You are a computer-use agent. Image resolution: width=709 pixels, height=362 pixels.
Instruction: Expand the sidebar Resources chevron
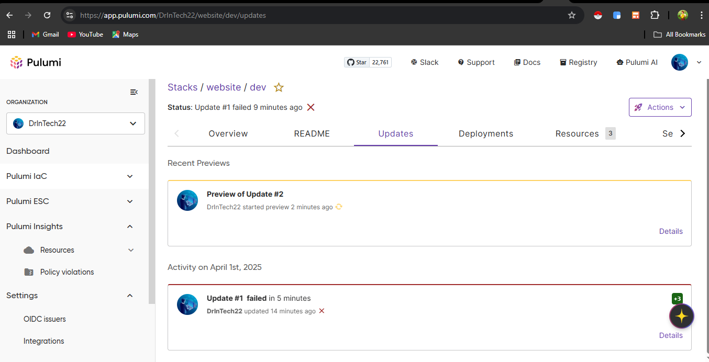coord(131,250)
